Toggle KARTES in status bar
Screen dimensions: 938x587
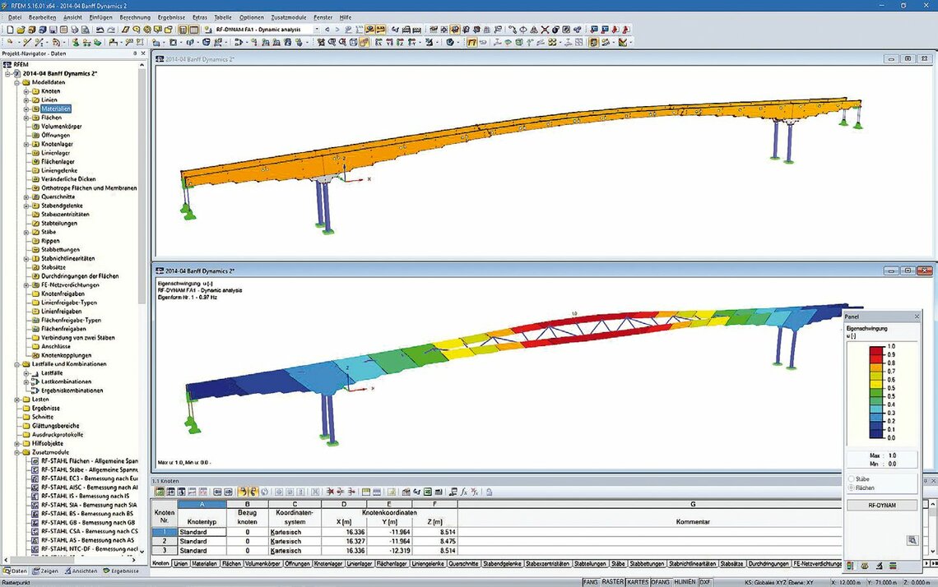point(638,581)
